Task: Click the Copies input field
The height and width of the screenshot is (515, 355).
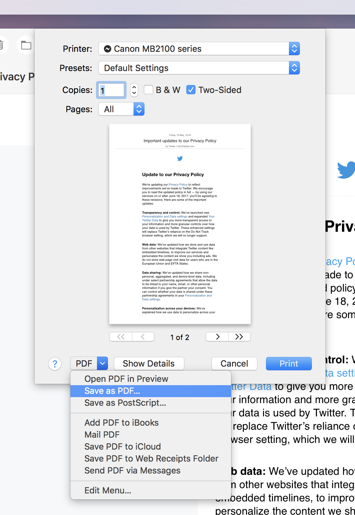Action: pos(111,90)
